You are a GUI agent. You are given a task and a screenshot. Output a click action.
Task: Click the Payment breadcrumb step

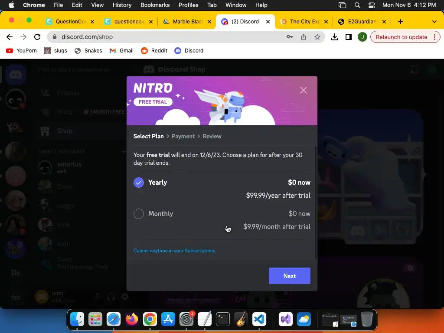[x=183, y=136]
